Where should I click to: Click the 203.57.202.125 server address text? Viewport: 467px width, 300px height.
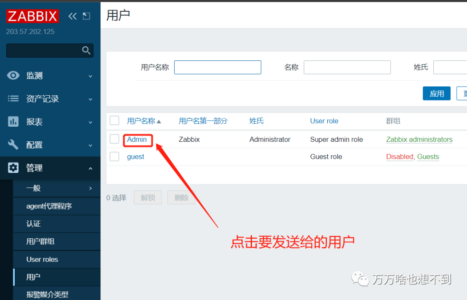tap(30, 31)
